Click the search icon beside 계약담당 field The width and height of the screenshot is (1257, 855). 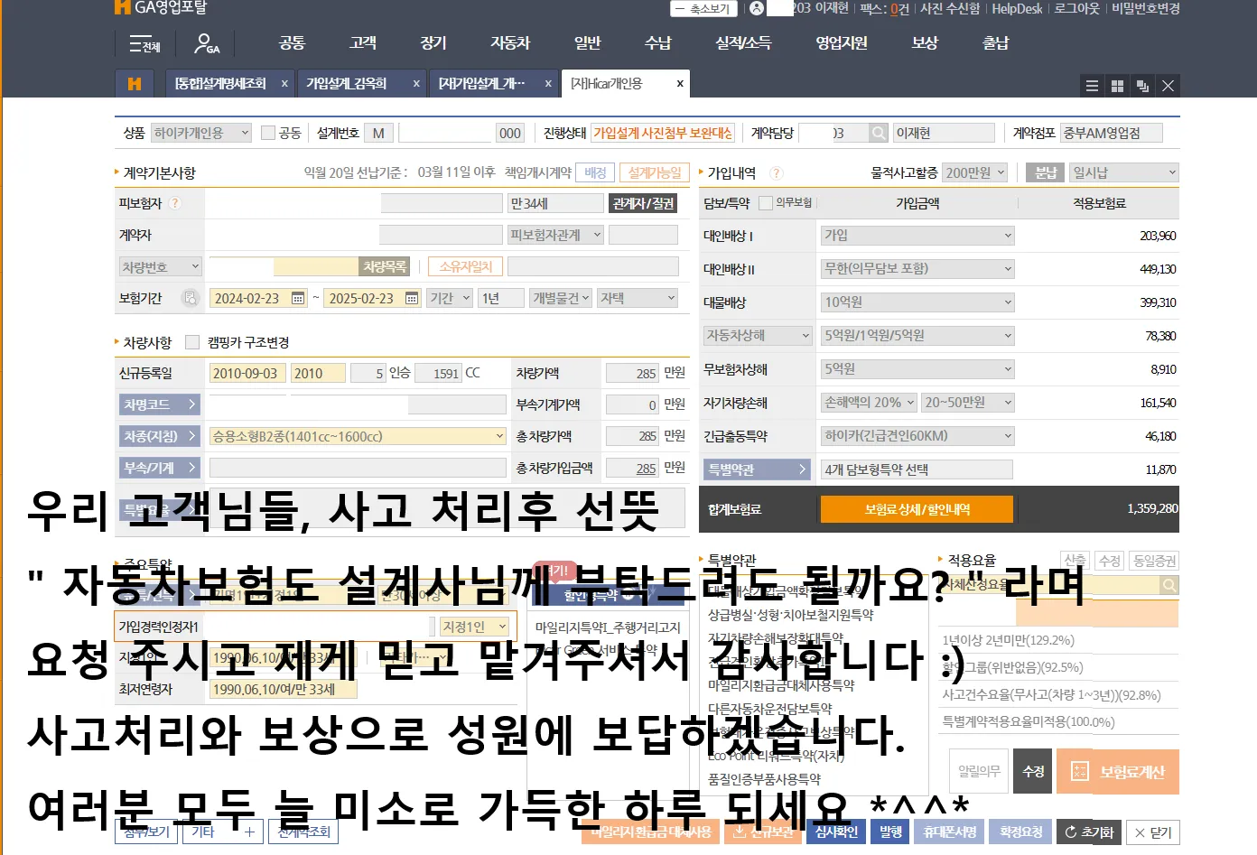coord(879,132)
